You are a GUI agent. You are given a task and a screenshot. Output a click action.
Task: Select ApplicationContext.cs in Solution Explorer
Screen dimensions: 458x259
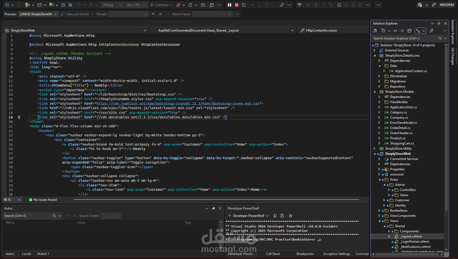(411, 71)
